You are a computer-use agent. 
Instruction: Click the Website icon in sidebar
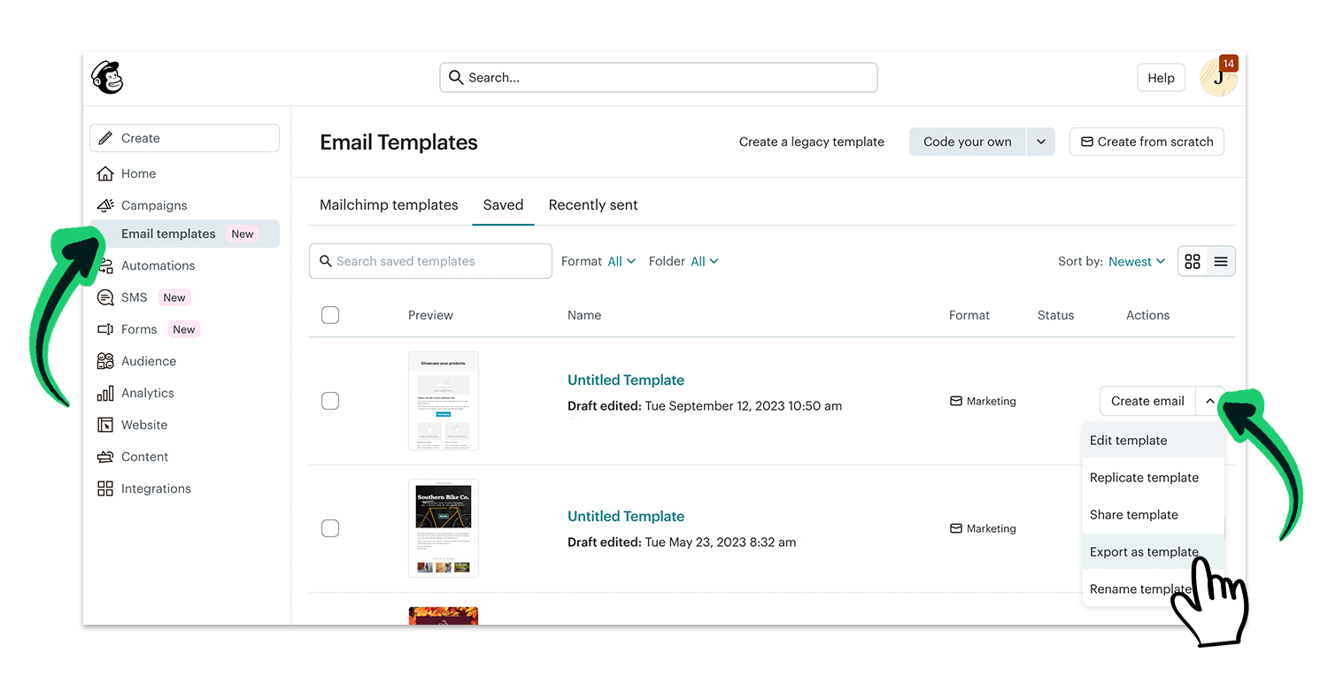pyautogui.click(x=105, y=425)
